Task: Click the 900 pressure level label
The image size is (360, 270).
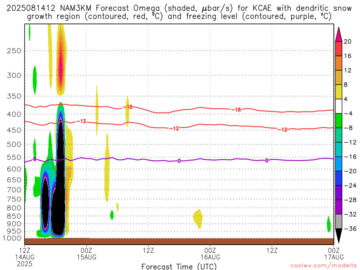Action: 14,224
